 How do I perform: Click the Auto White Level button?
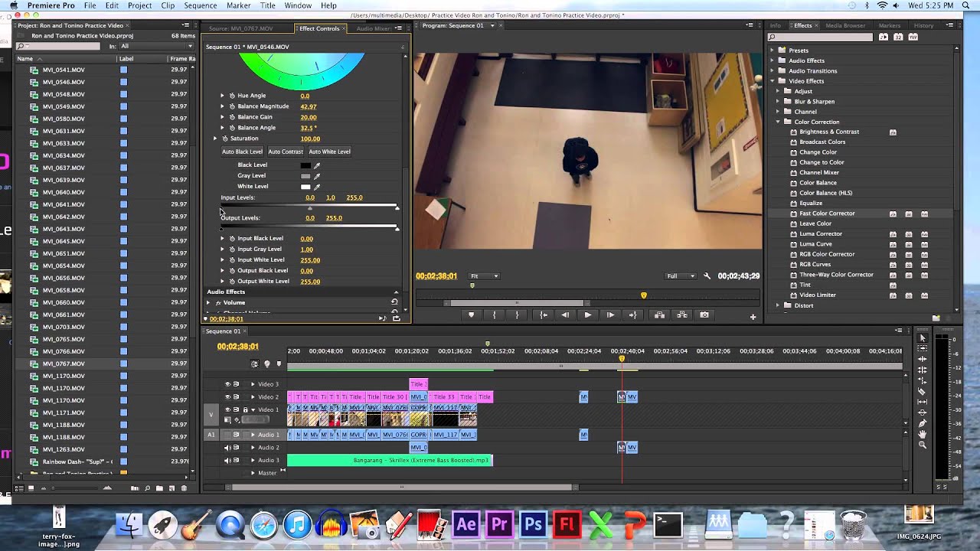point(329,152)
